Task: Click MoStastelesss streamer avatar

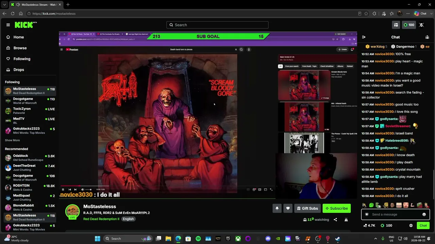Action: [x=72, y=212]
